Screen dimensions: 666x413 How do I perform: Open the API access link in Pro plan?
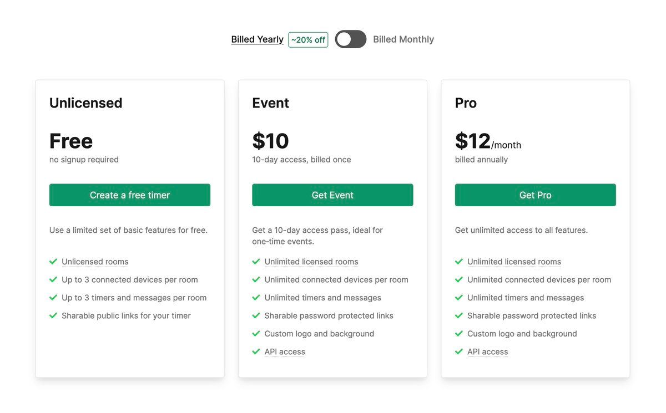[487, 351]
